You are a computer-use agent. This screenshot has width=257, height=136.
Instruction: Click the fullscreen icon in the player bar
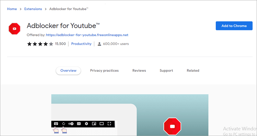(x=109, y=124)
